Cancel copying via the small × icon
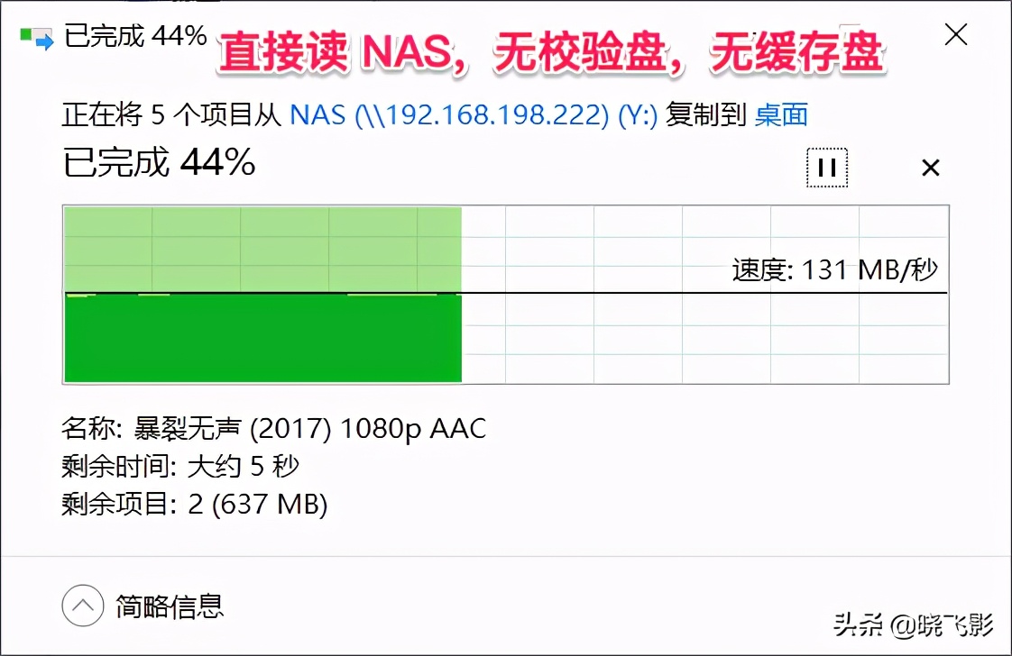1012x656 pixels. coord(930,168)
